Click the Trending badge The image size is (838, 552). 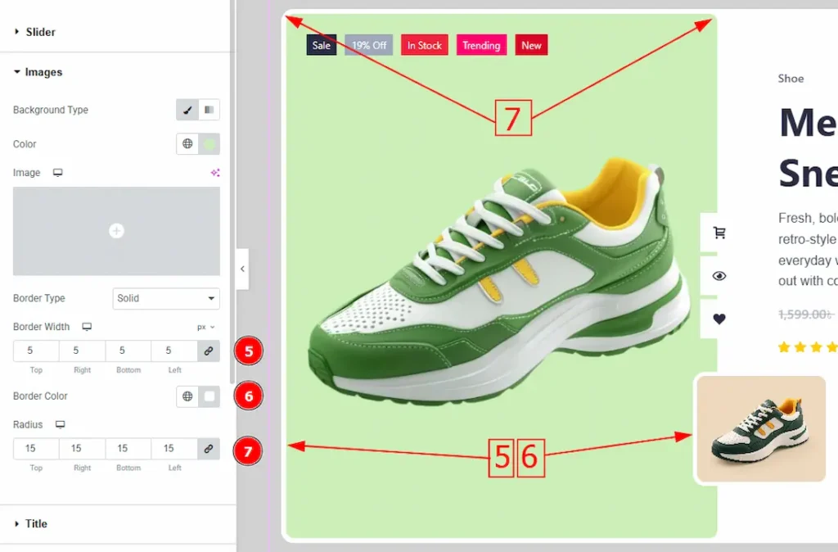481,46
